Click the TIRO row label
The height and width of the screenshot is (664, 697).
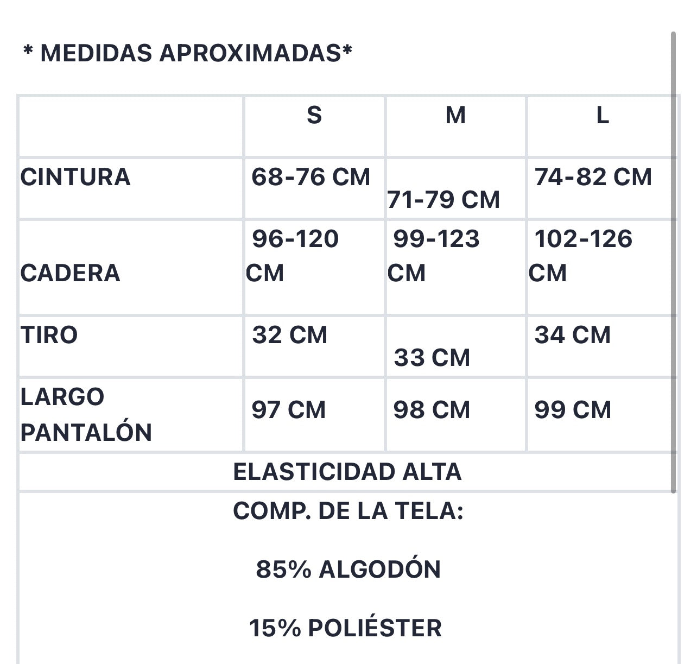coord(49,334)
